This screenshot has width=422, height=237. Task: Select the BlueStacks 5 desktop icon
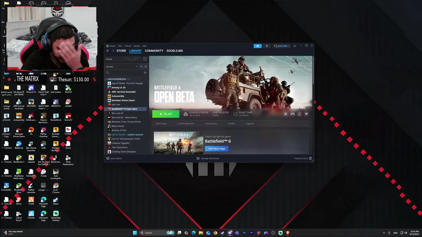[19, 159]
